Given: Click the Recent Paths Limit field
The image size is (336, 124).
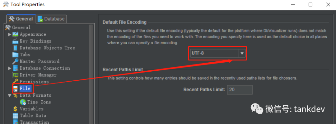Looking at the screenshot, I should tap(240, 90).
